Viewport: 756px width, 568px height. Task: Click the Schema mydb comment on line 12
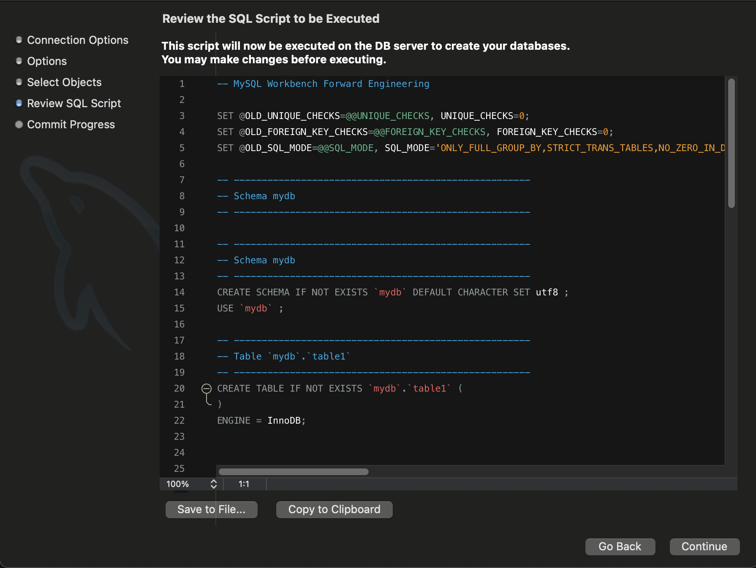(256, 260)
